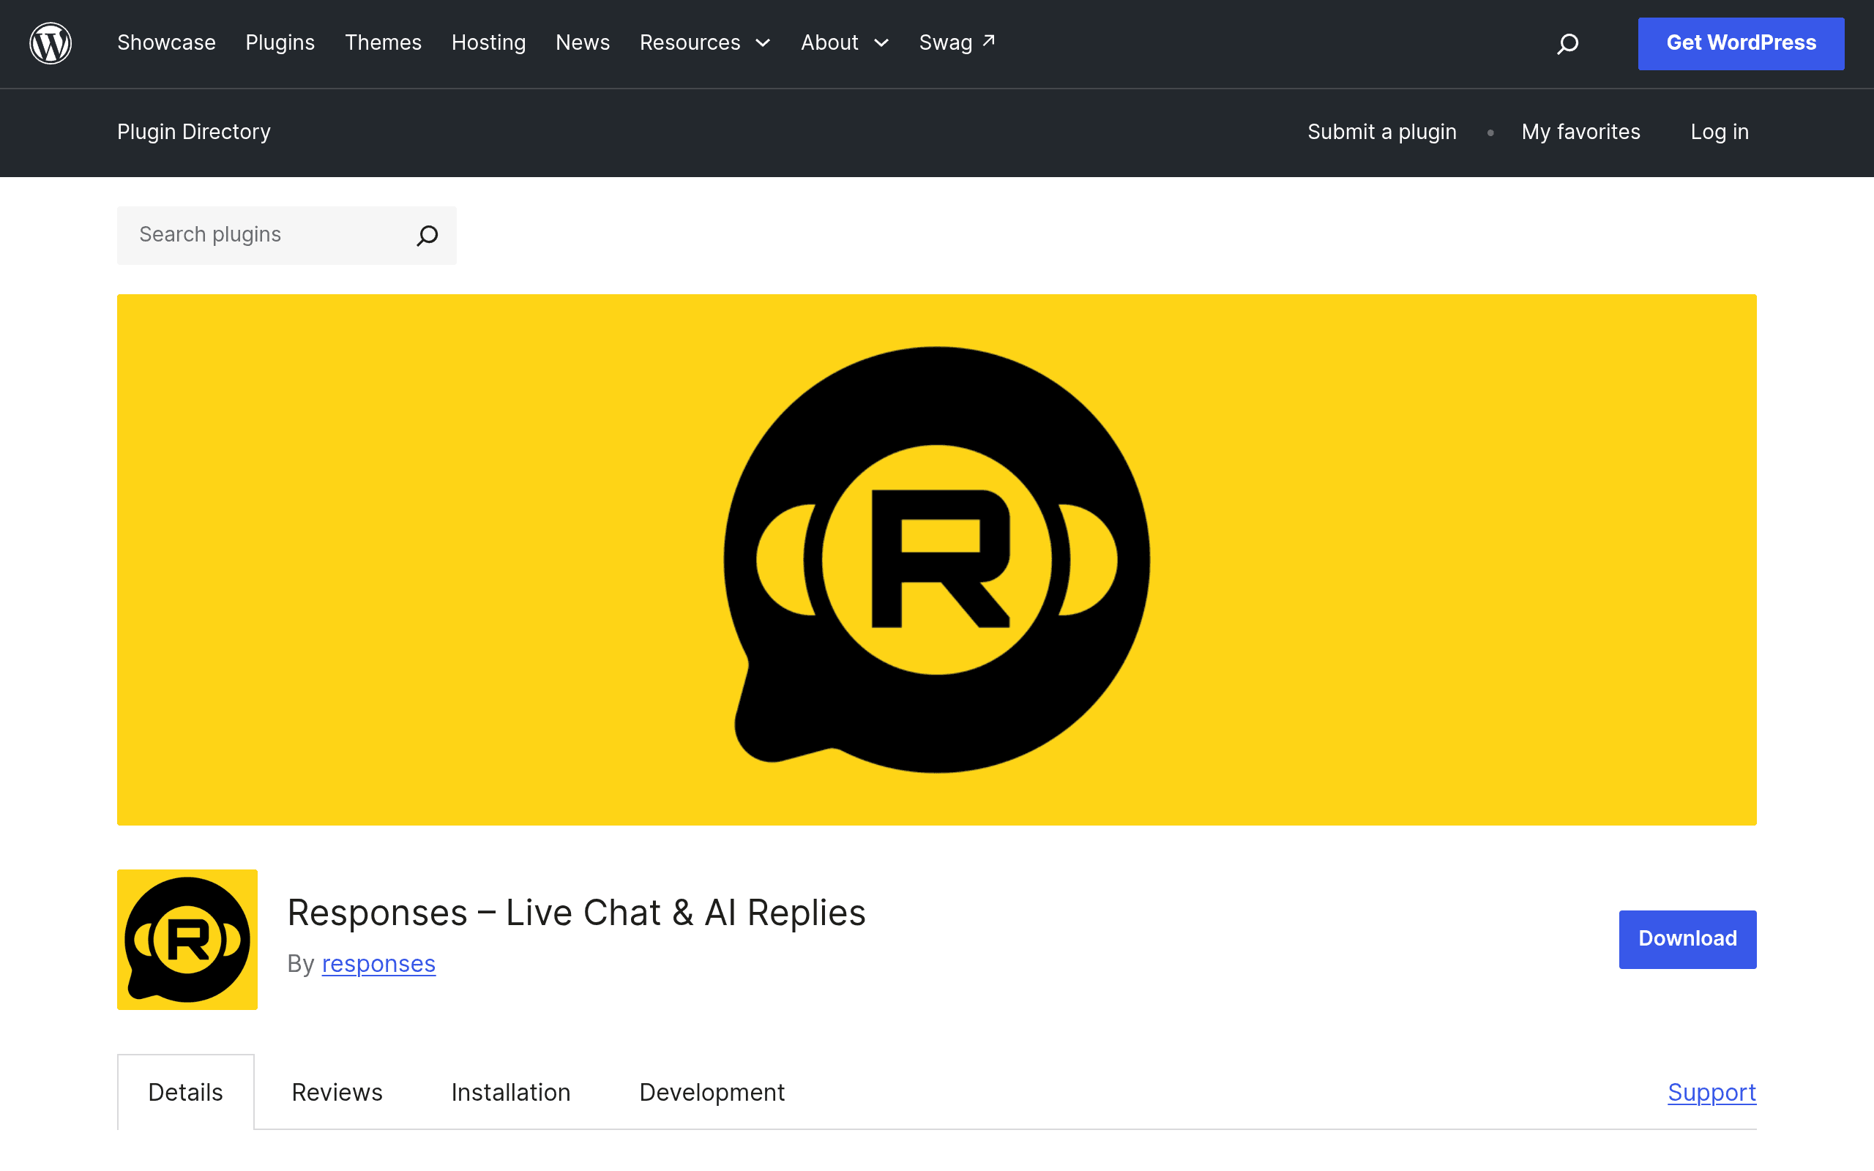
Task: Select Hosting in the navigation bar
Action: click(489, 42)
